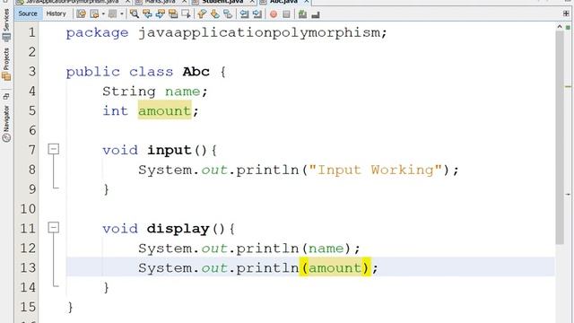Click error-stripe mark near line 9
The height and width of the screenshot is (323, 574).
pos(568,194)
